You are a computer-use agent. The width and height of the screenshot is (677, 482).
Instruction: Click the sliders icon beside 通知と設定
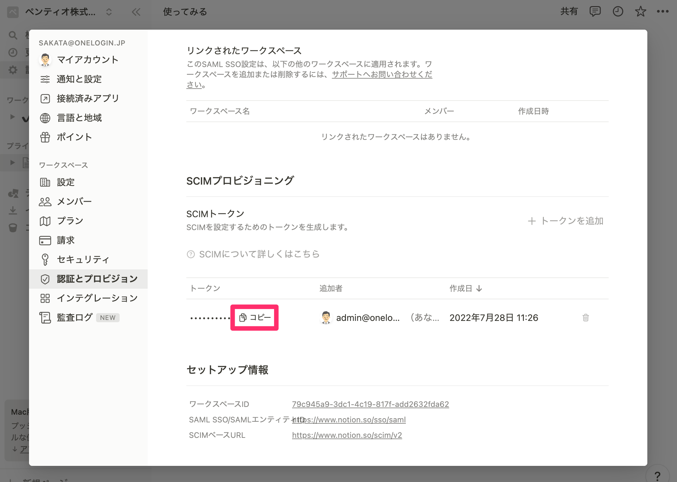click(45, 79)
